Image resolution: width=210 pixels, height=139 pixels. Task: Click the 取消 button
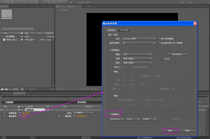point(187,131)
